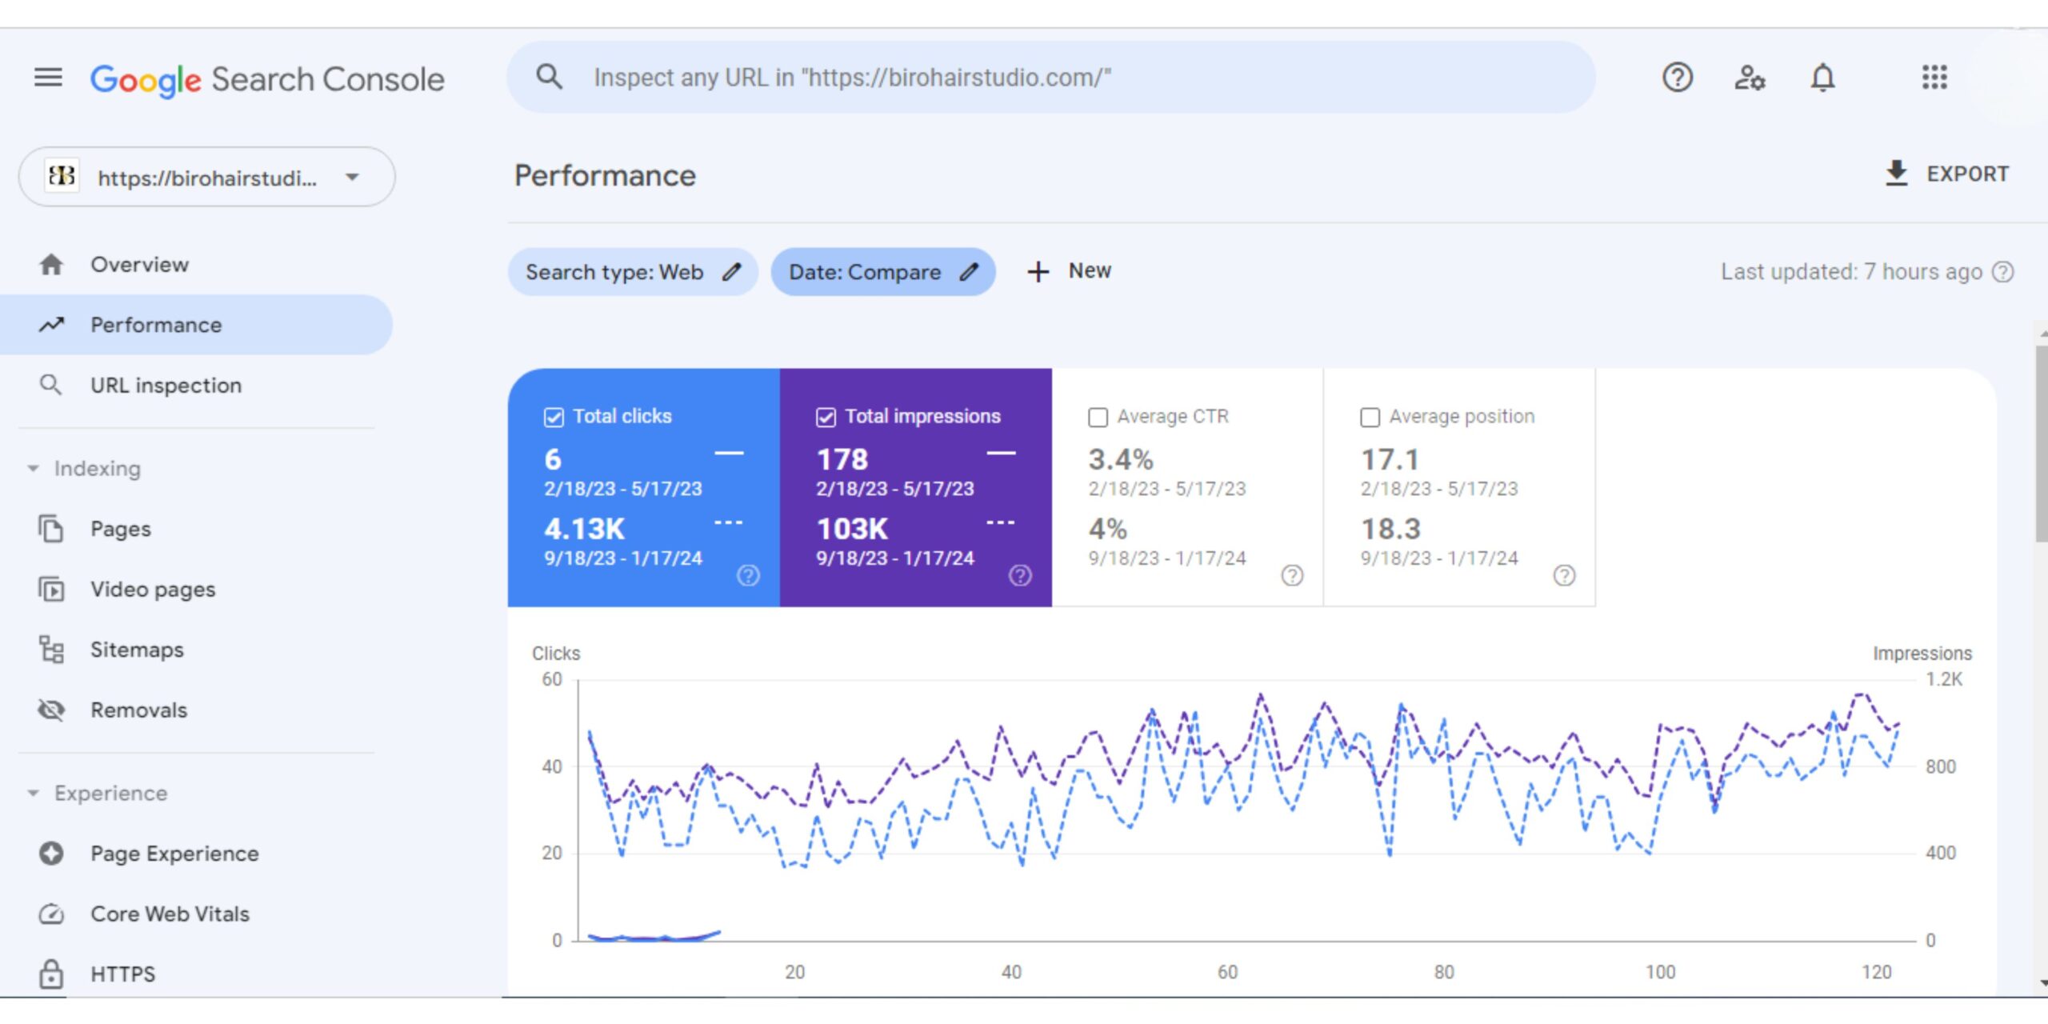Click the EXPORT button label

[x=1967, y=174]
